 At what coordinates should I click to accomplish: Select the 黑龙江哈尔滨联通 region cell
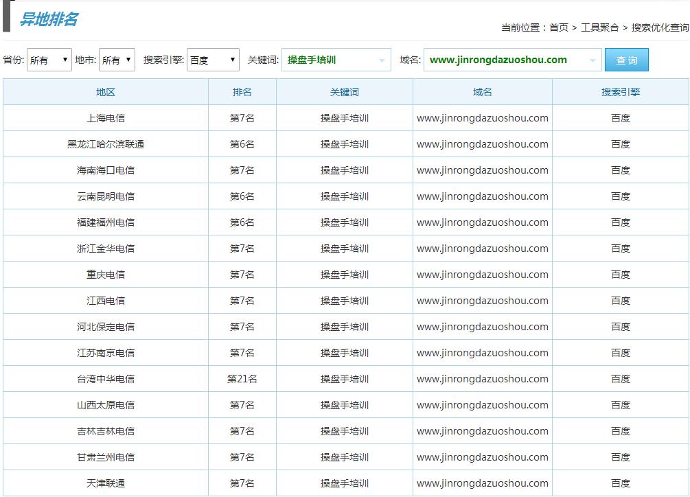pyautogui.click(x=106, y=144)
